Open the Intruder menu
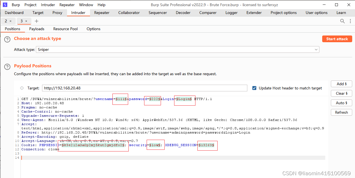 point(48,5)
